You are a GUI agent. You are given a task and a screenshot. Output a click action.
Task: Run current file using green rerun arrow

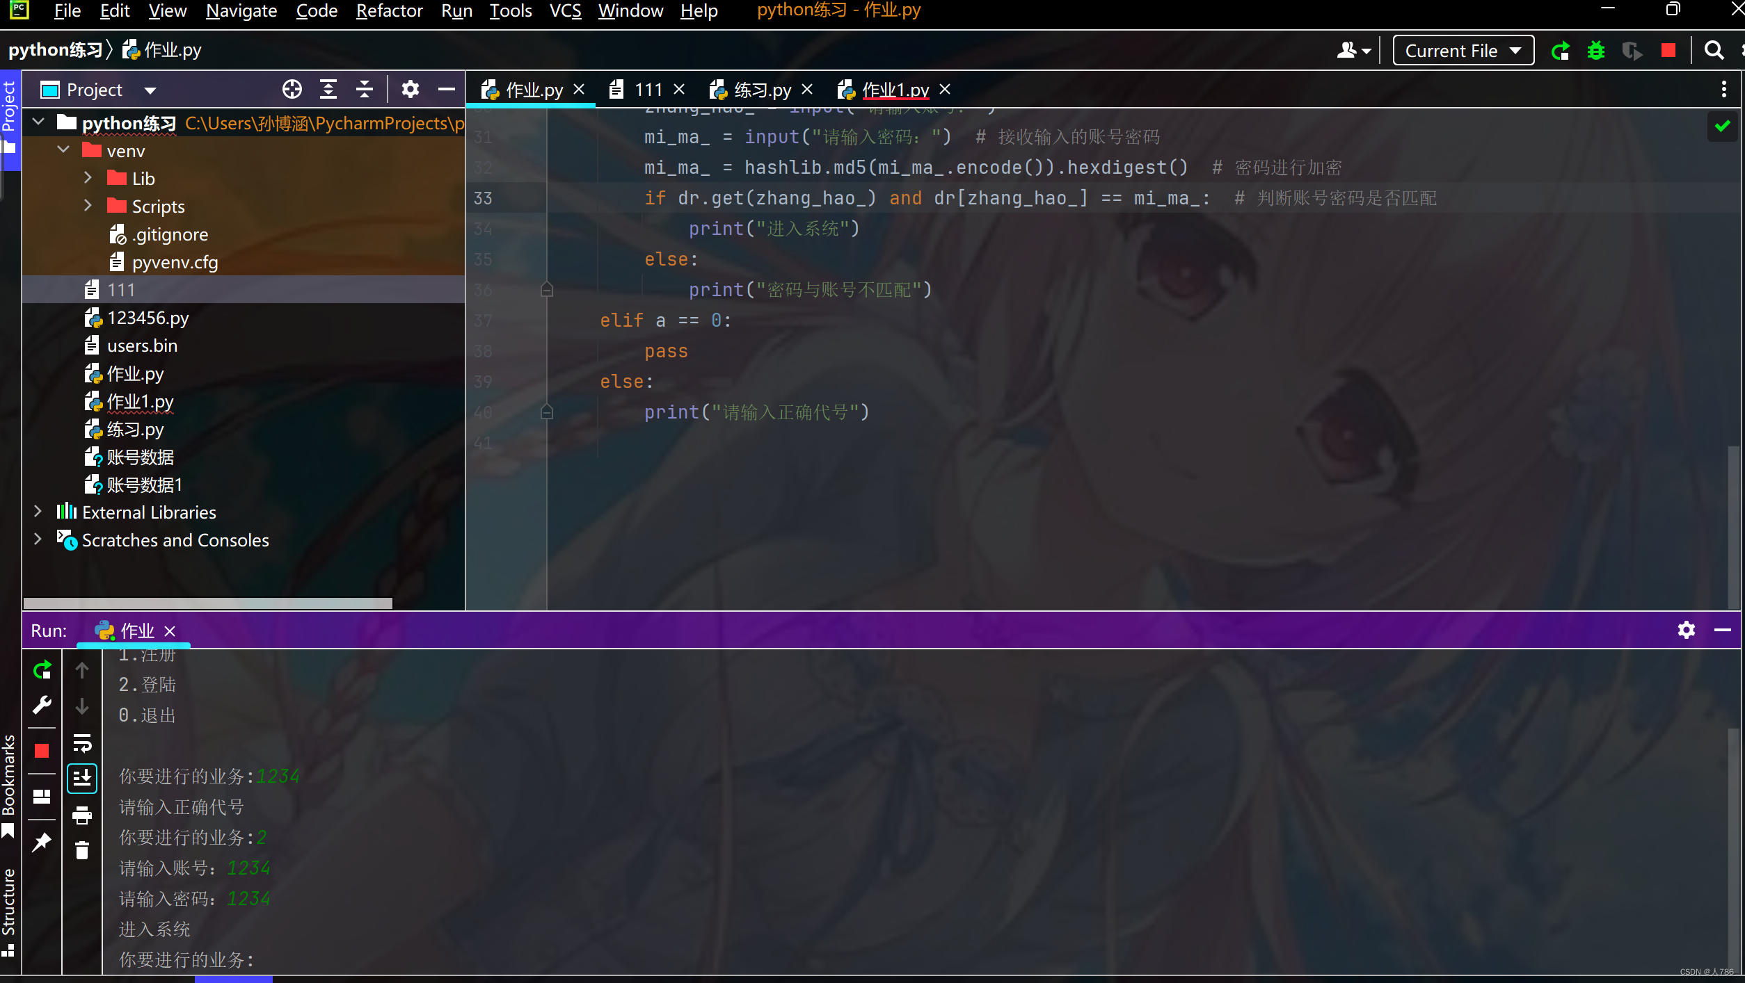pos(1561,50)
